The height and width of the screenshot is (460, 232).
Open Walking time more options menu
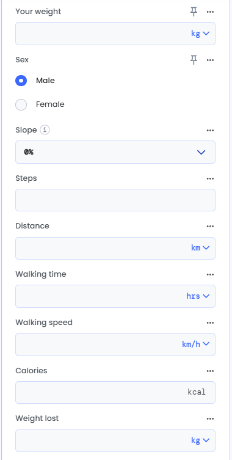pyautogui.click(x=210, y=274)
